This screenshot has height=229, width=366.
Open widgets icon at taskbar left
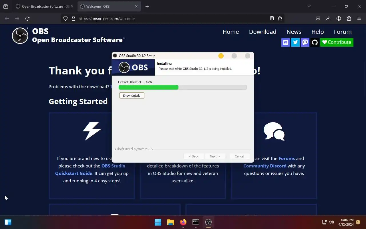point(8,222)
